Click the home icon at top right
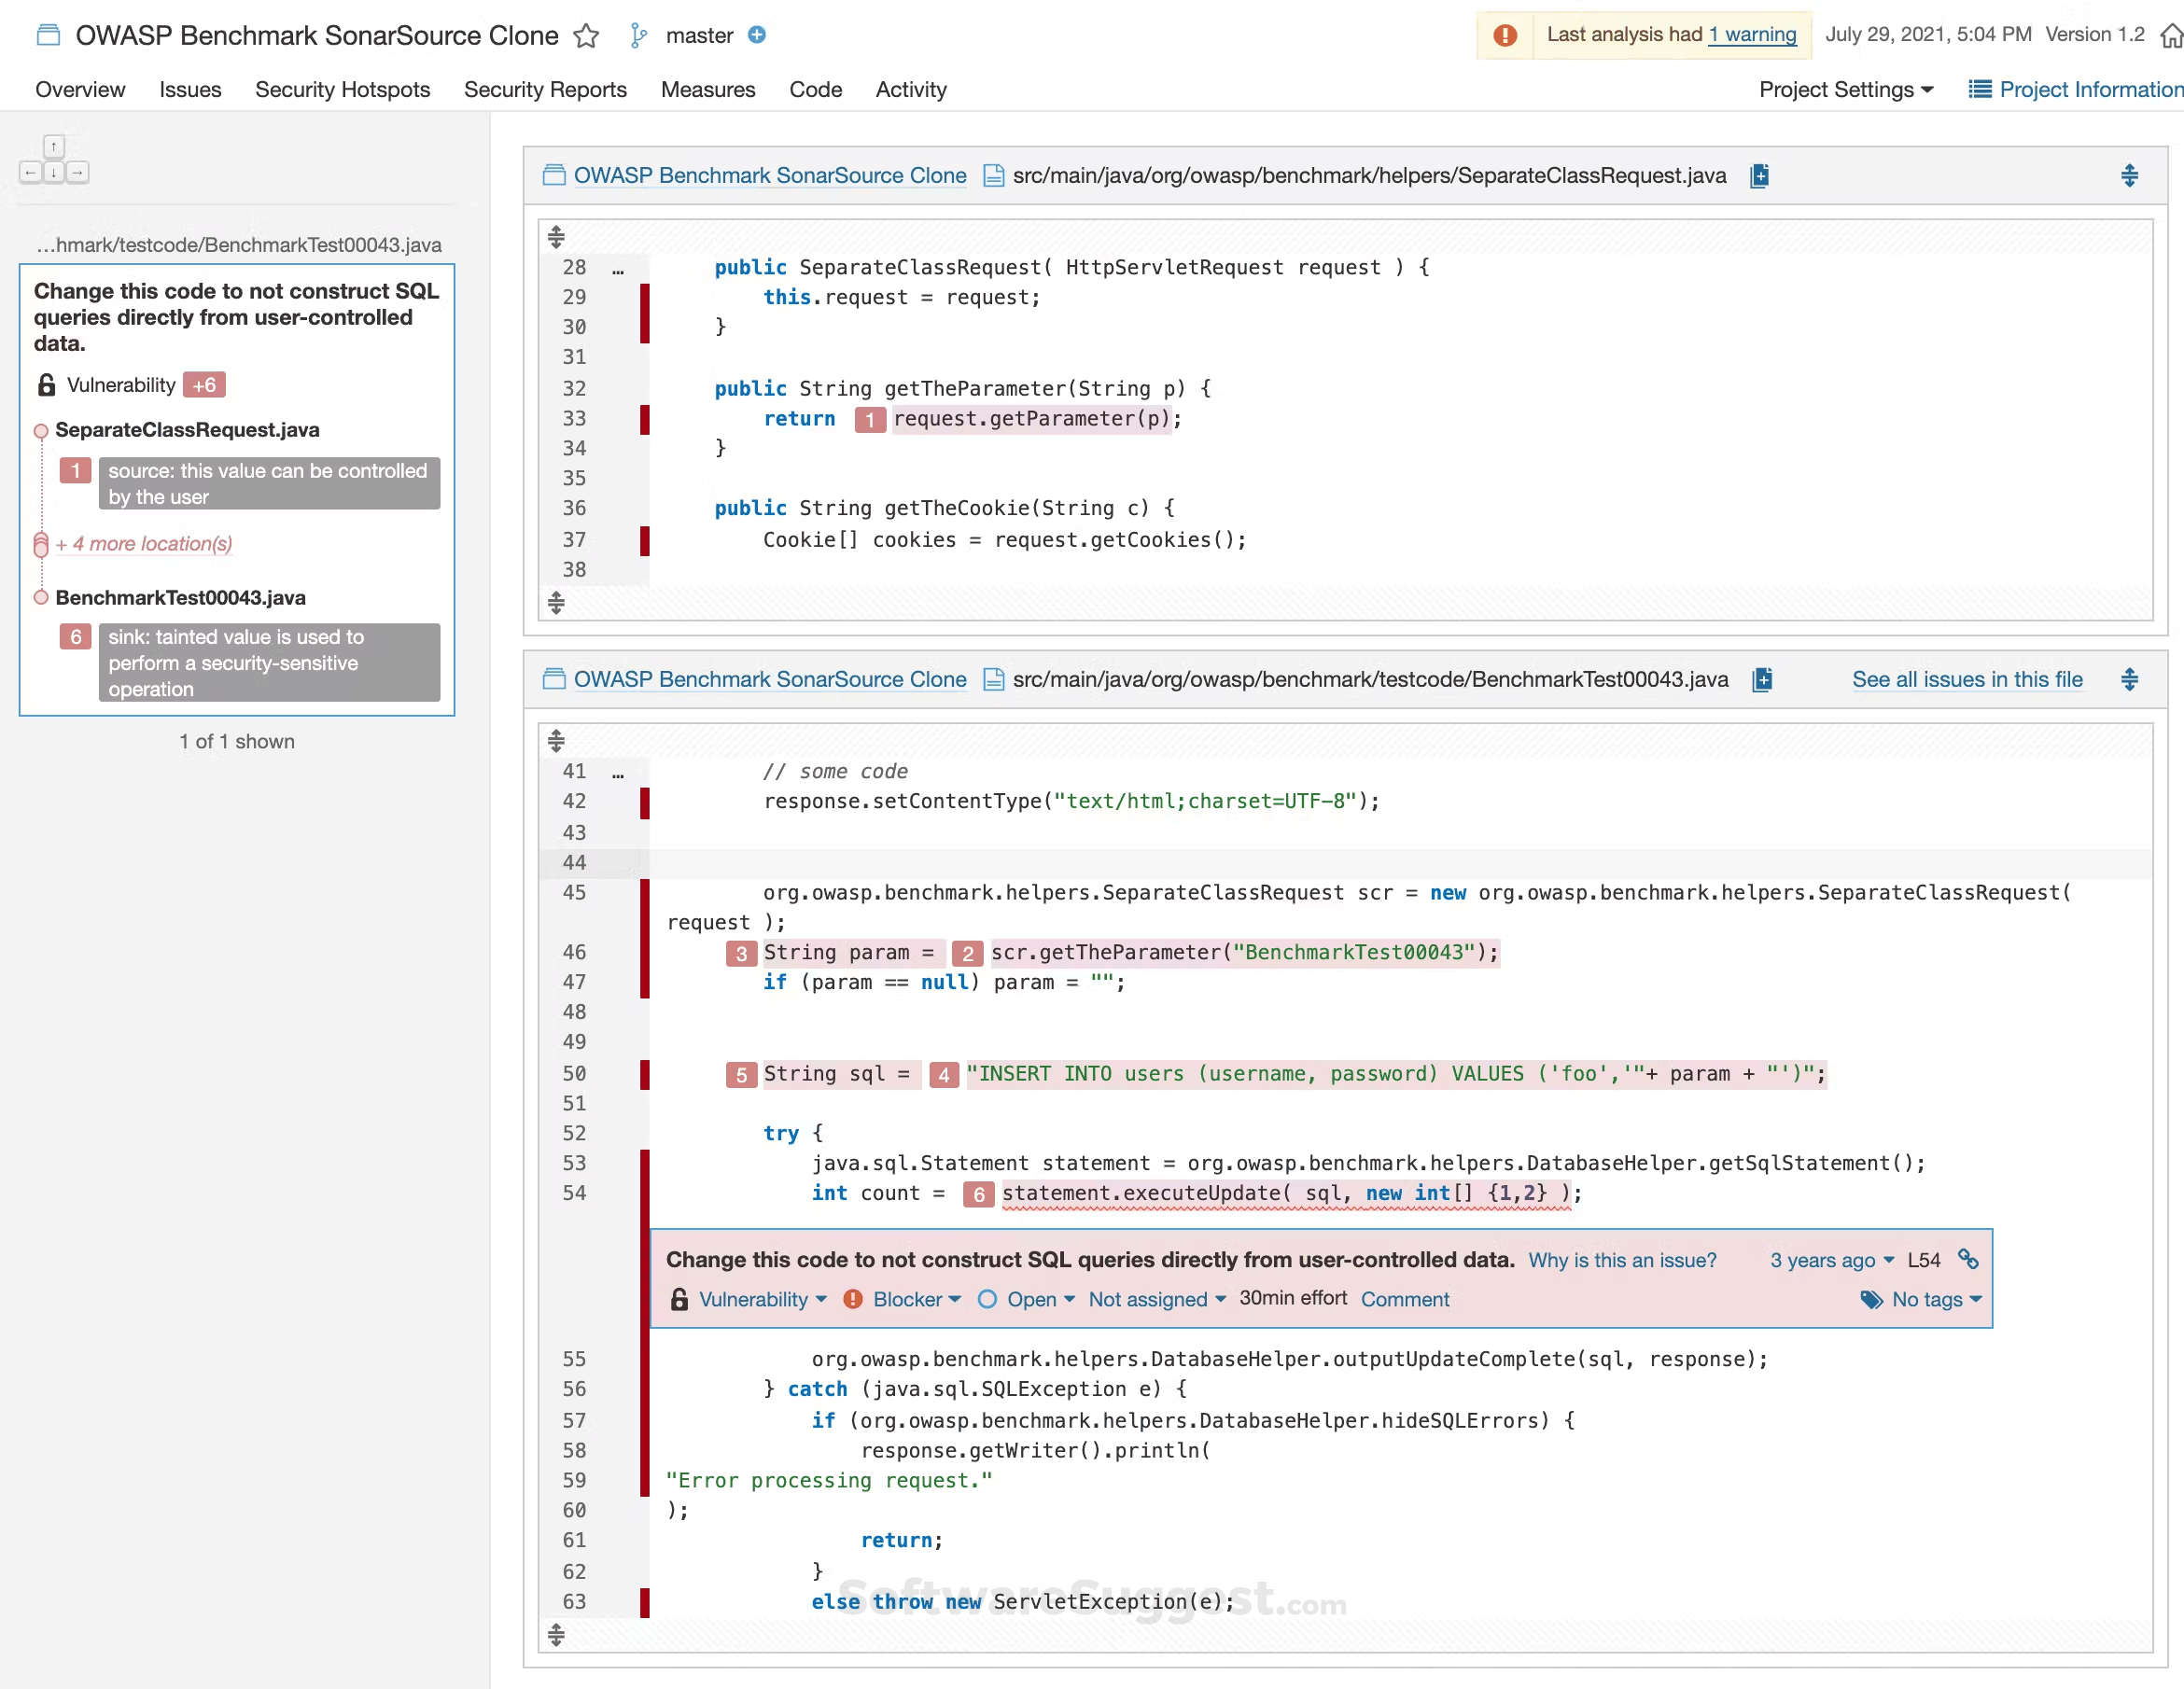 (x=2171, y=36)
